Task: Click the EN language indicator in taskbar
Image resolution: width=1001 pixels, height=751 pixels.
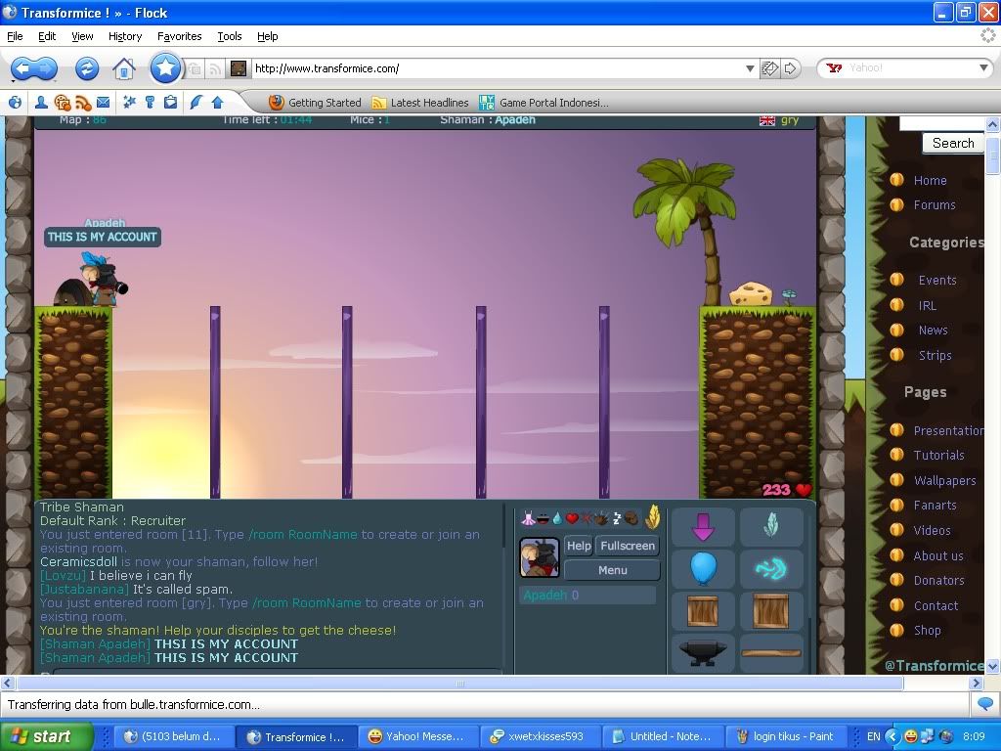Action: click(873, 736)
